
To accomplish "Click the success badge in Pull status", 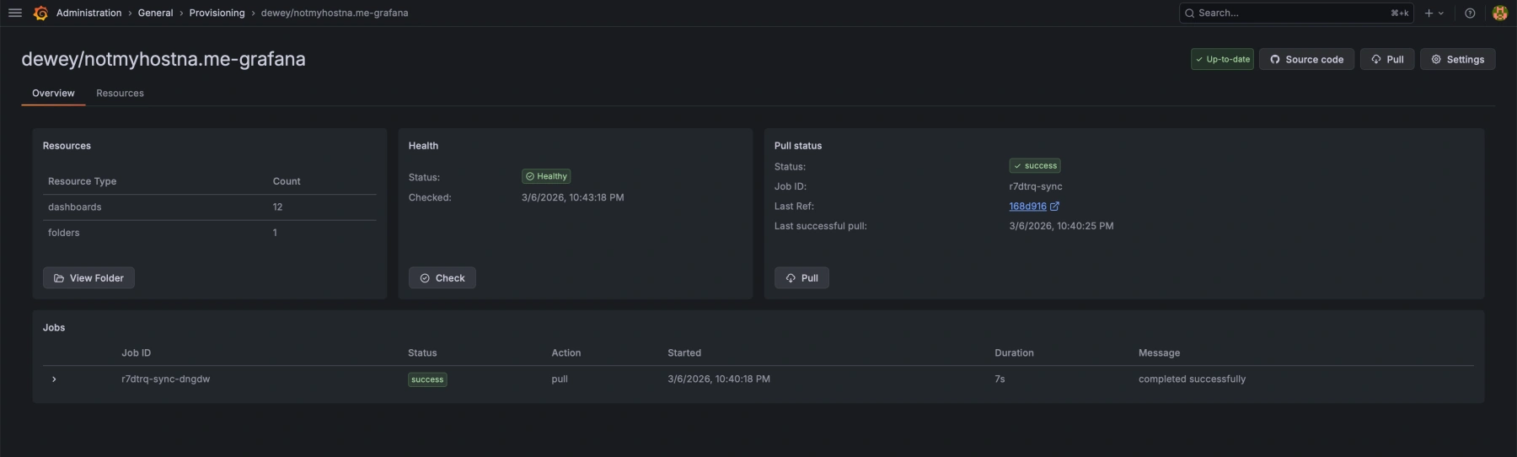I will (1035, 166).
